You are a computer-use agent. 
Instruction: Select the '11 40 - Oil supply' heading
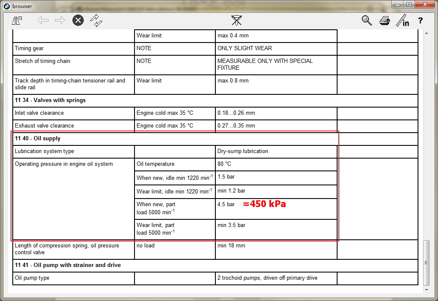(x=37, y=139)
